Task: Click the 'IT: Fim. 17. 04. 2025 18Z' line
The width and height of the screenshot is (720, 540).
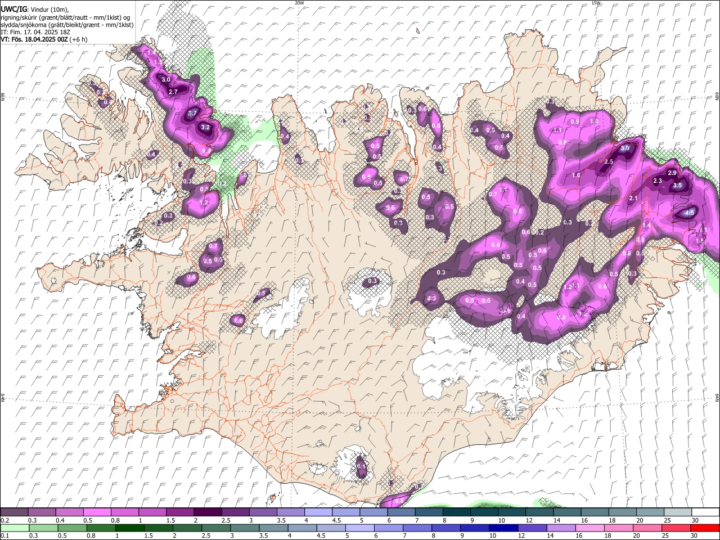Action: tap(35, 32)
